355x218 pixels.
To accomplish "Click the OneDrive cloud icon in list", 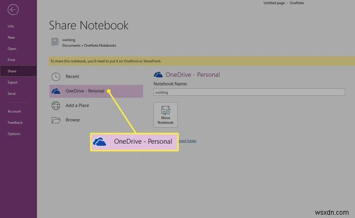I will coord(56,91).
